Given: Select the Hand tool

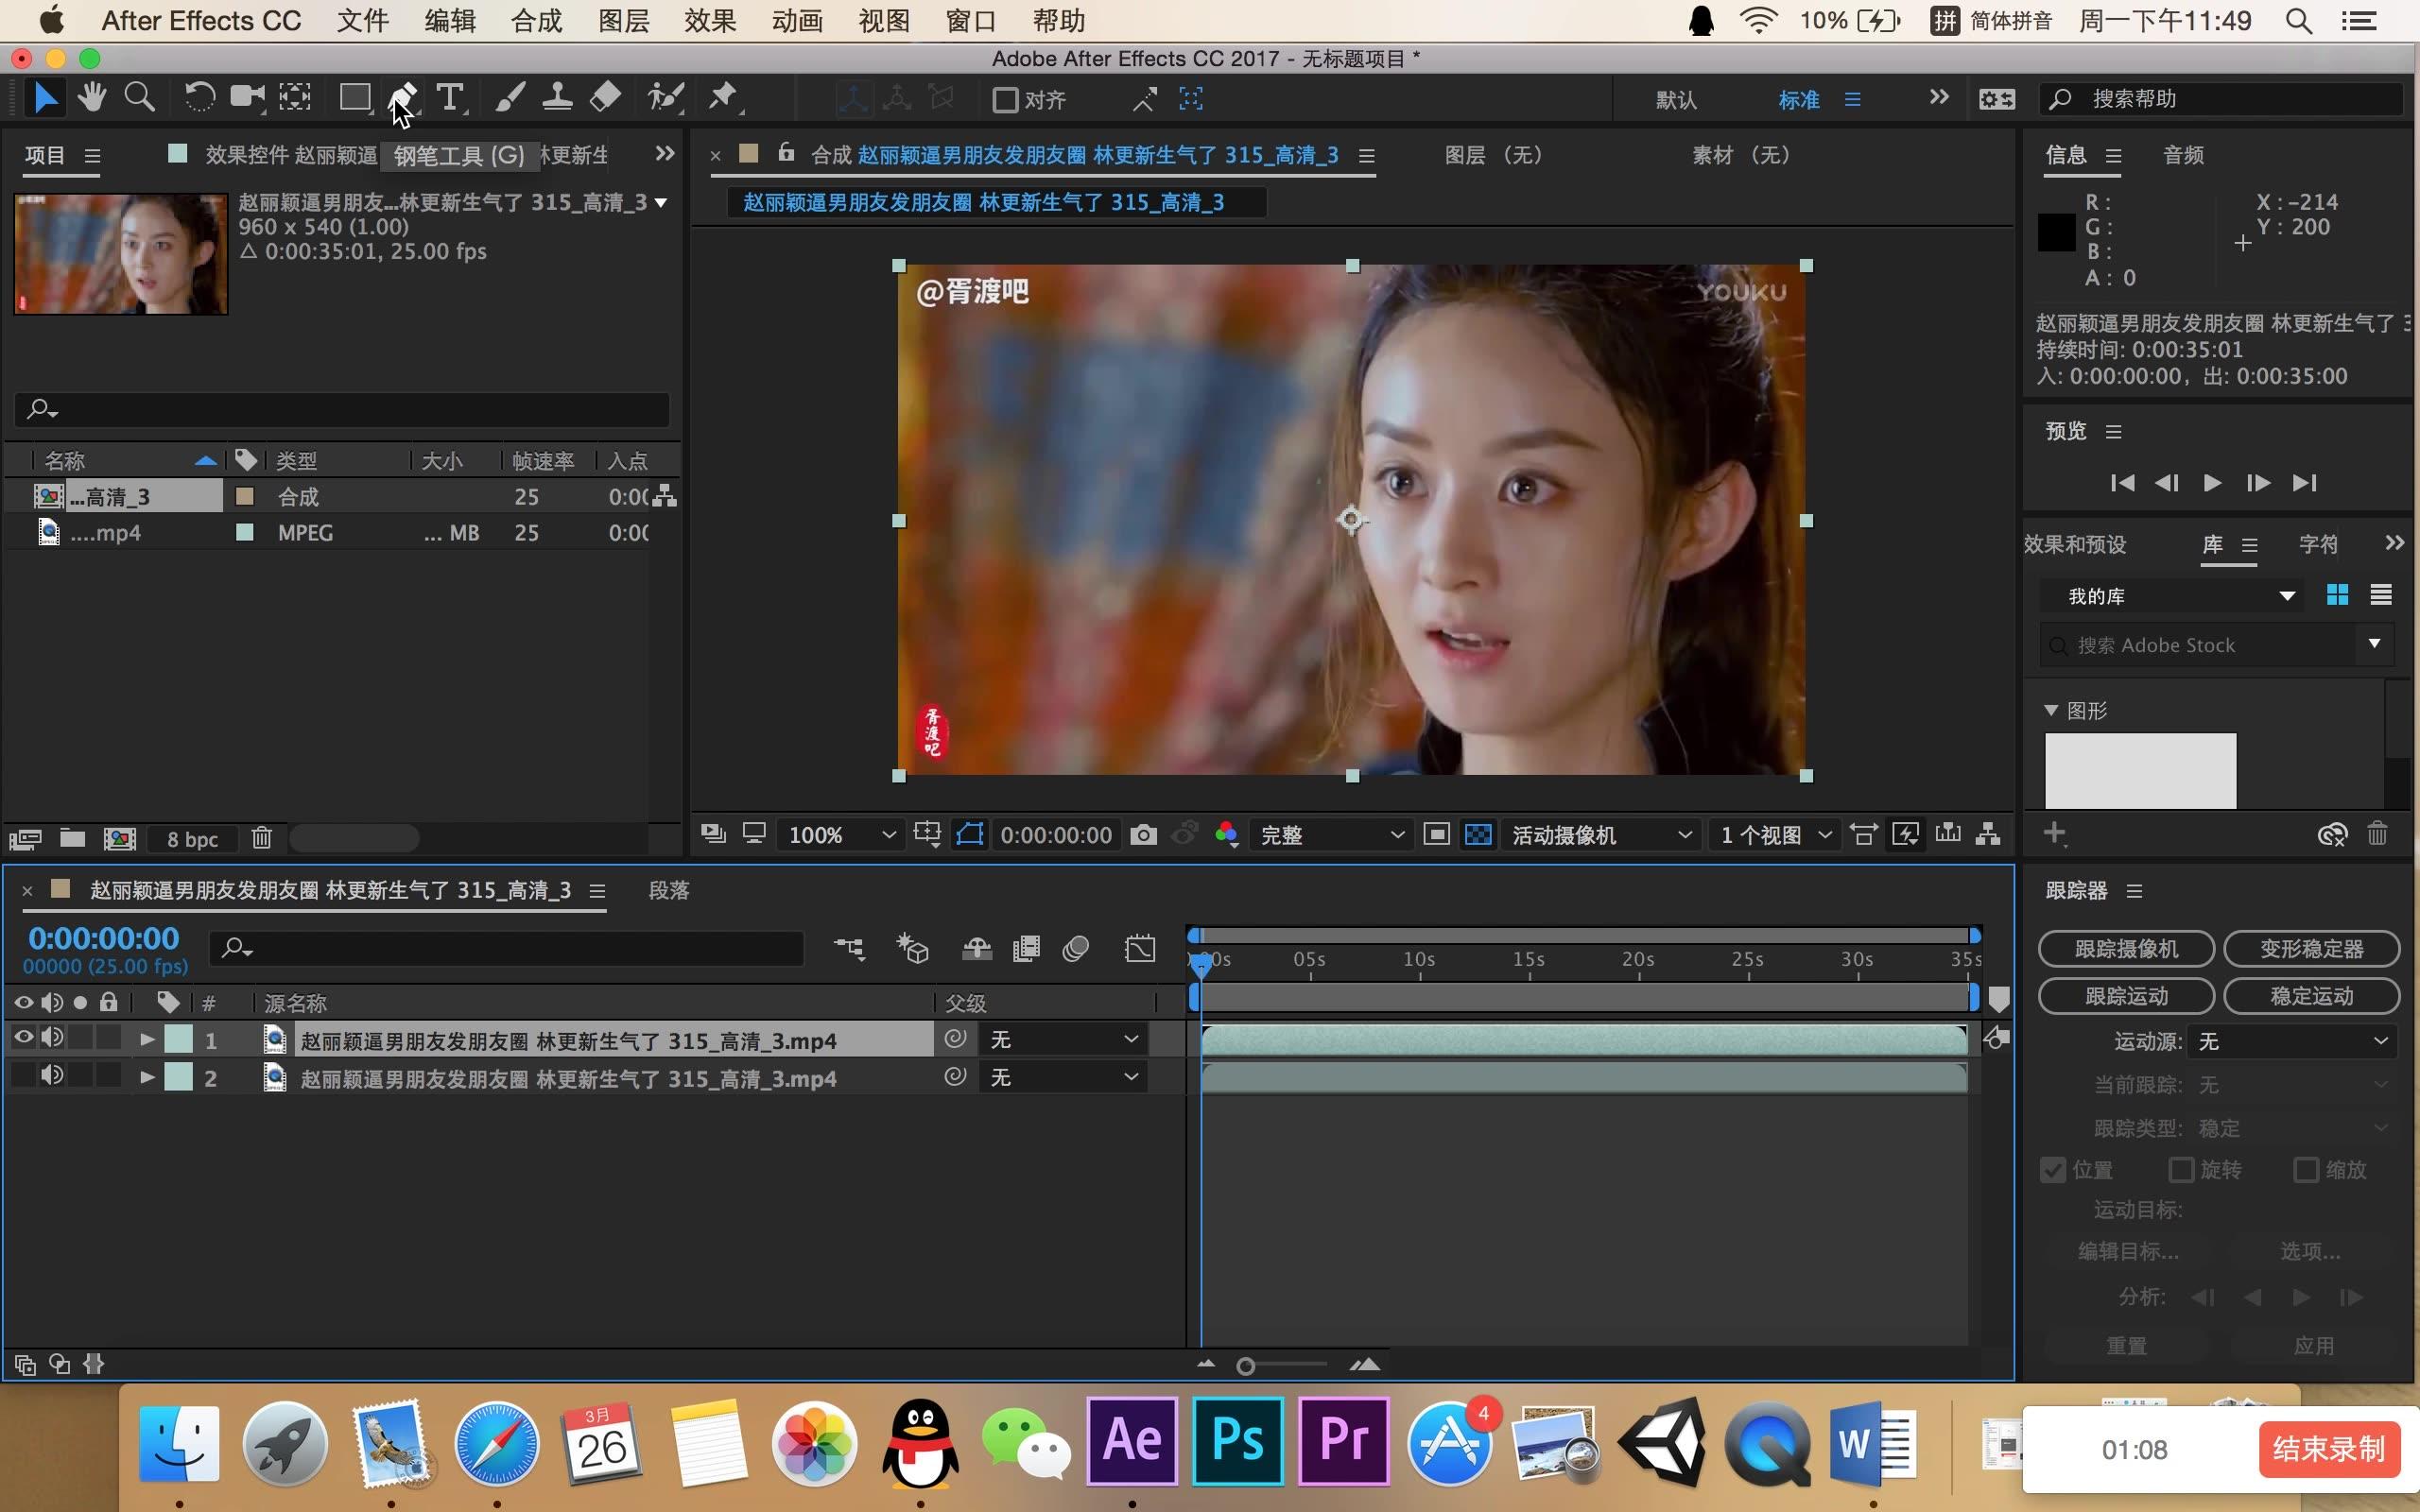Looking at the screenshot, I should tap(92, 98).
